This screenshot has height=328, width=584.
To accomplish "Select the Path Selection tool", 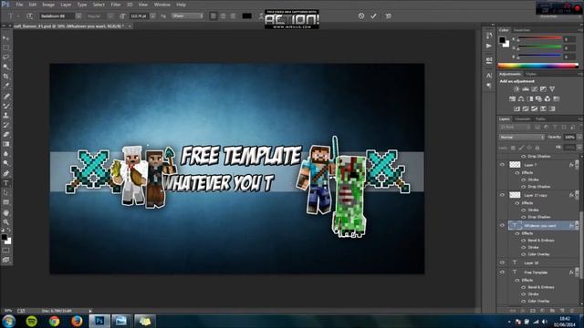I will click(6, 192).
